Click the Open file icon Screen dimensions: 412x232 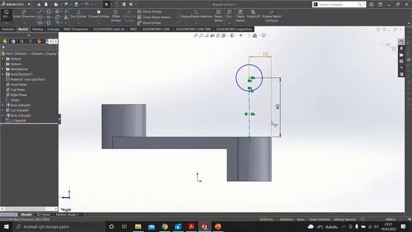(56, 5)
